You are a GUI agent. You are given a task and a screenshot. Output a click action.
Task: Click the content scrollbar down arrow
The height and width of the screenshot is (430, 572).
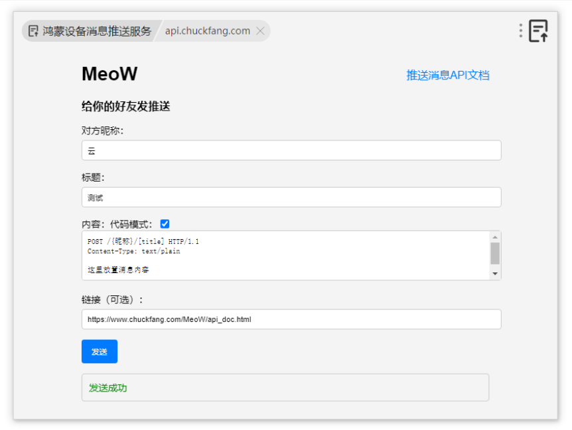click(x=495, y=274)
